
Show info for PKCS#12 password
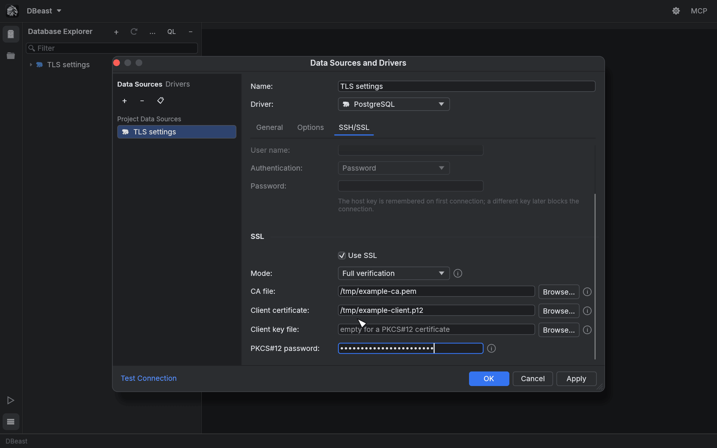click(x=491, y=348)
